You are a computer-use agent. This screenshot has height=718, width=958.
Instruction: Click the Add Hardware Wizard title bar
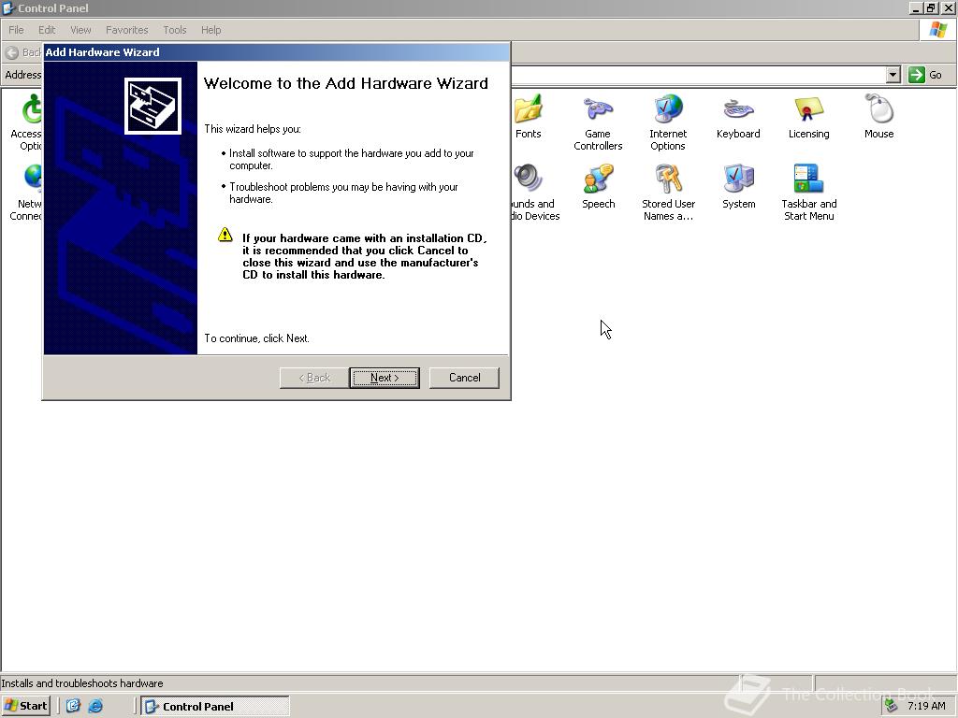[276, 52]
